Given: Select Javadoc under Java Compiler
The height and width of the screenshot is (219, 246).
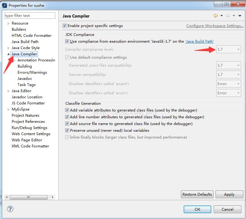Looking at the screenshot, I should click(x=25, y=78).
